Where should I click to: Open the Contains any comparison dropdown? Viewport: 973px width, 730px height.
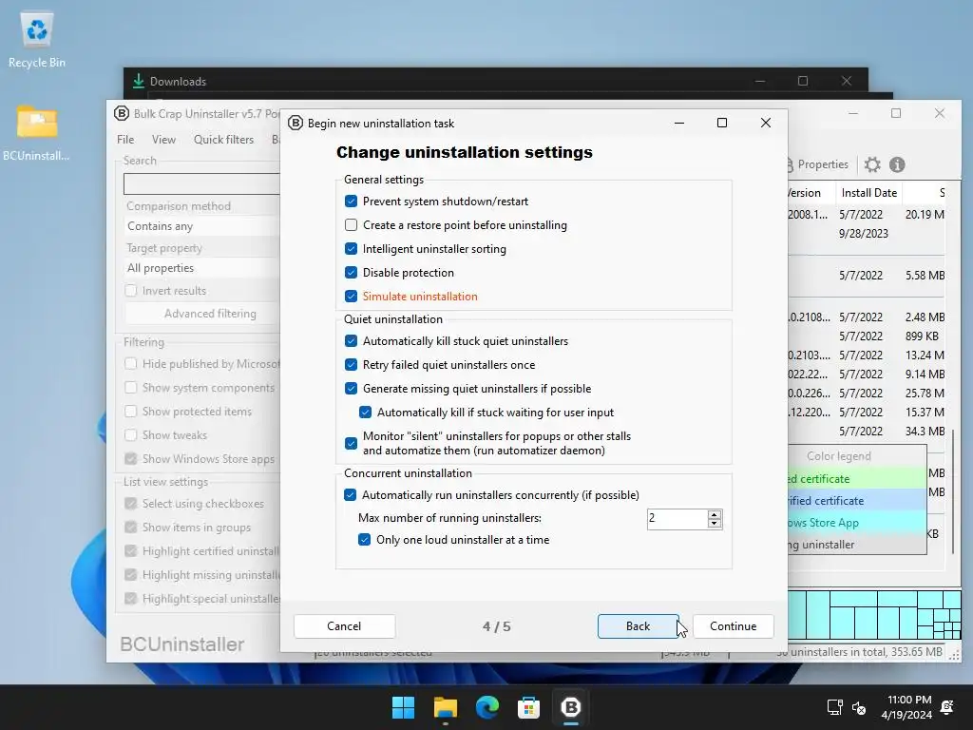point(202,226)
